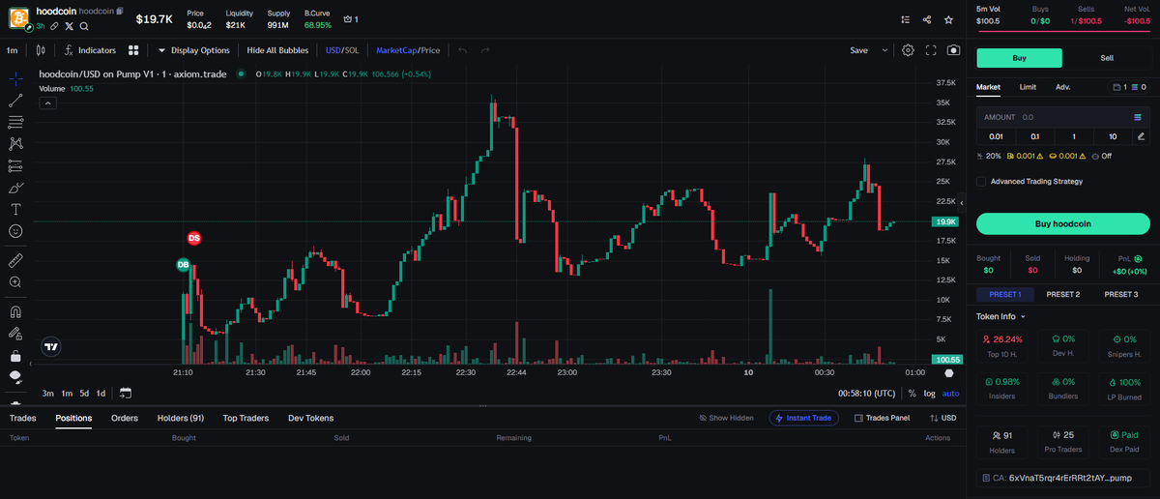1160x499 pixels.
Task: Copy hoodcoin token name
Action: [121, 11]
